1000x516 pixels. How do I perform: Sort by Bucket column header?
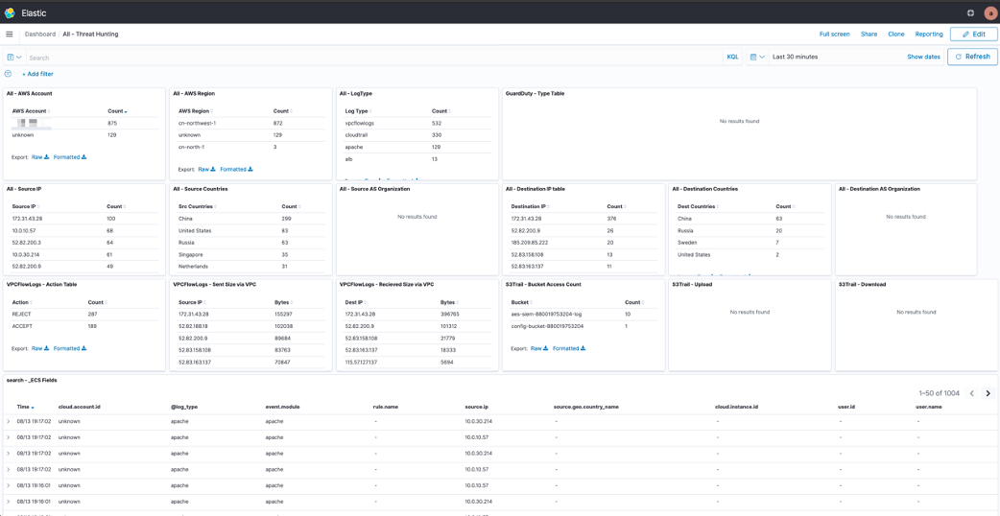pos(522,302)
